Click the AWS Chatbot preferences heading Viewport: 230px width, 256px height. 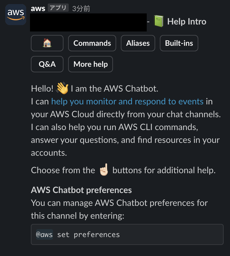pyautogui.click(x=81, y=190)
